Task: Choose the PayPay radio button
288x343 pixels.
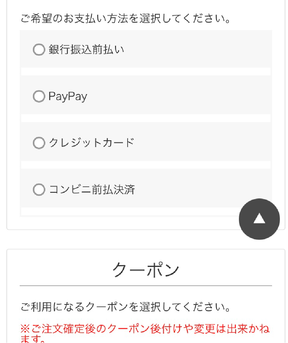Action: pyautogui.click(x=39, y=96)
